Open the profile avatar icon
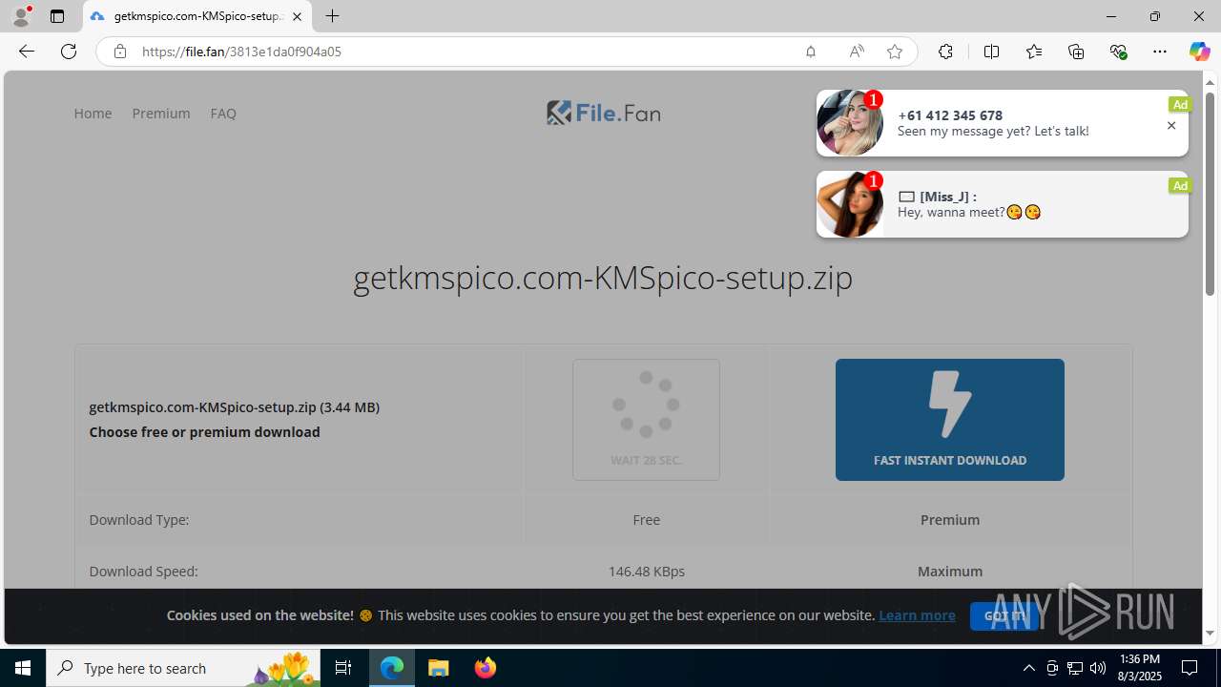1221x687 pixels. coord(20,16)
